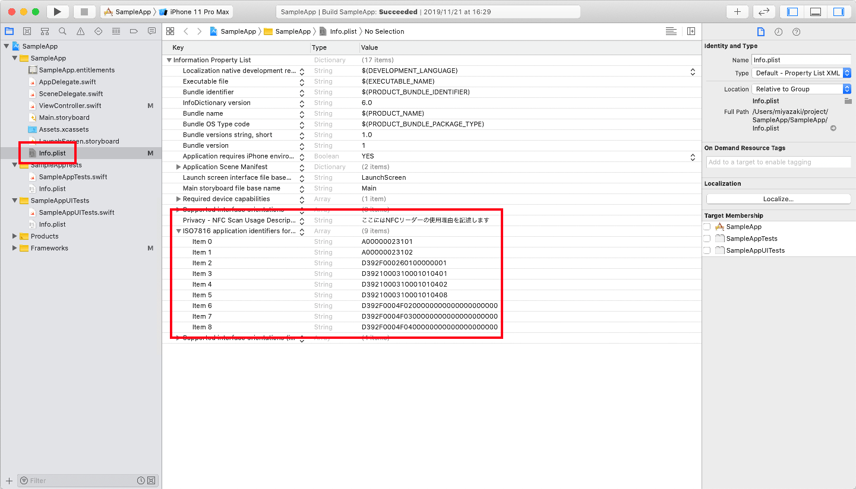Open value dropdown for Localization native development

click(x=693, y=71)
